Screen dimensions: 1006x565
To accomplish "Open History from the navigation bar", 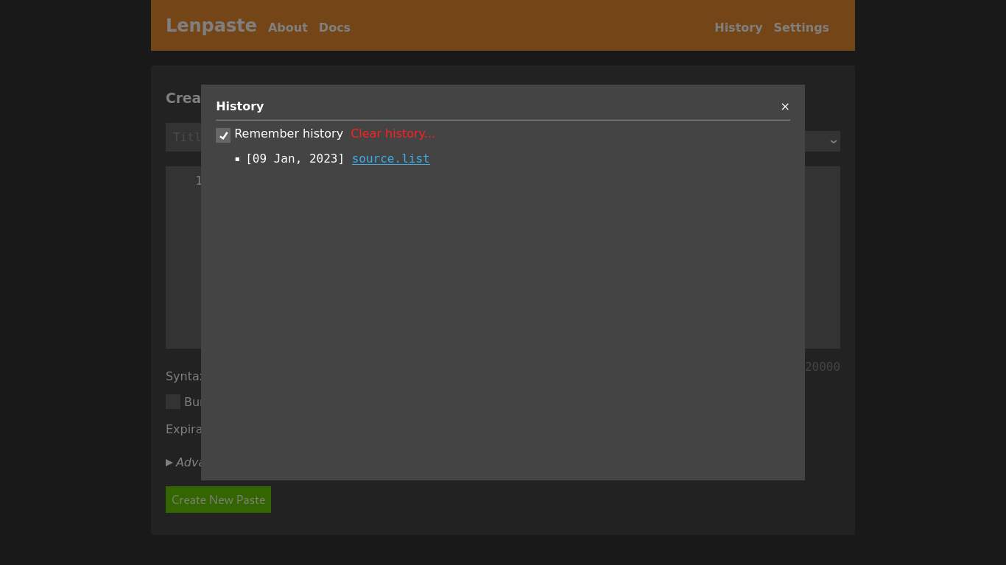I will [738, 27].
